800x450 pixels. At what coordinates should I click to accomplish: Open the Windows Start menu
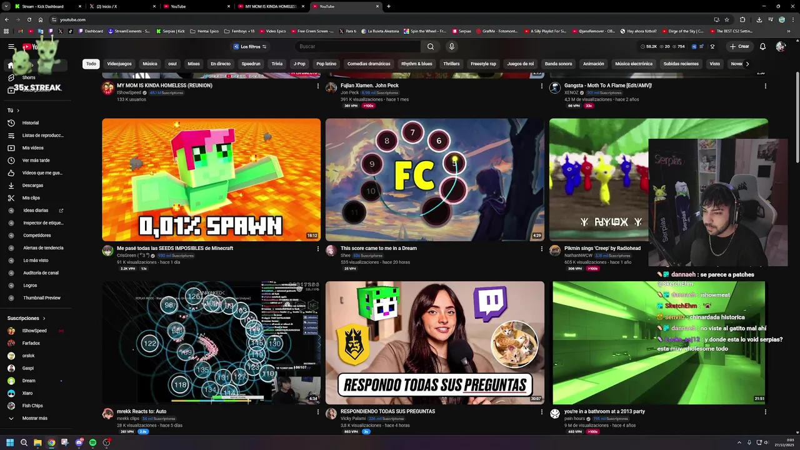coord(10,442)
